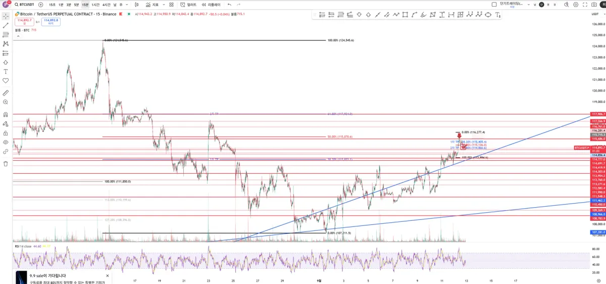Open the candlestick chart type selector
The height and width of the screenshot is (284, 606).
(136, 5)
